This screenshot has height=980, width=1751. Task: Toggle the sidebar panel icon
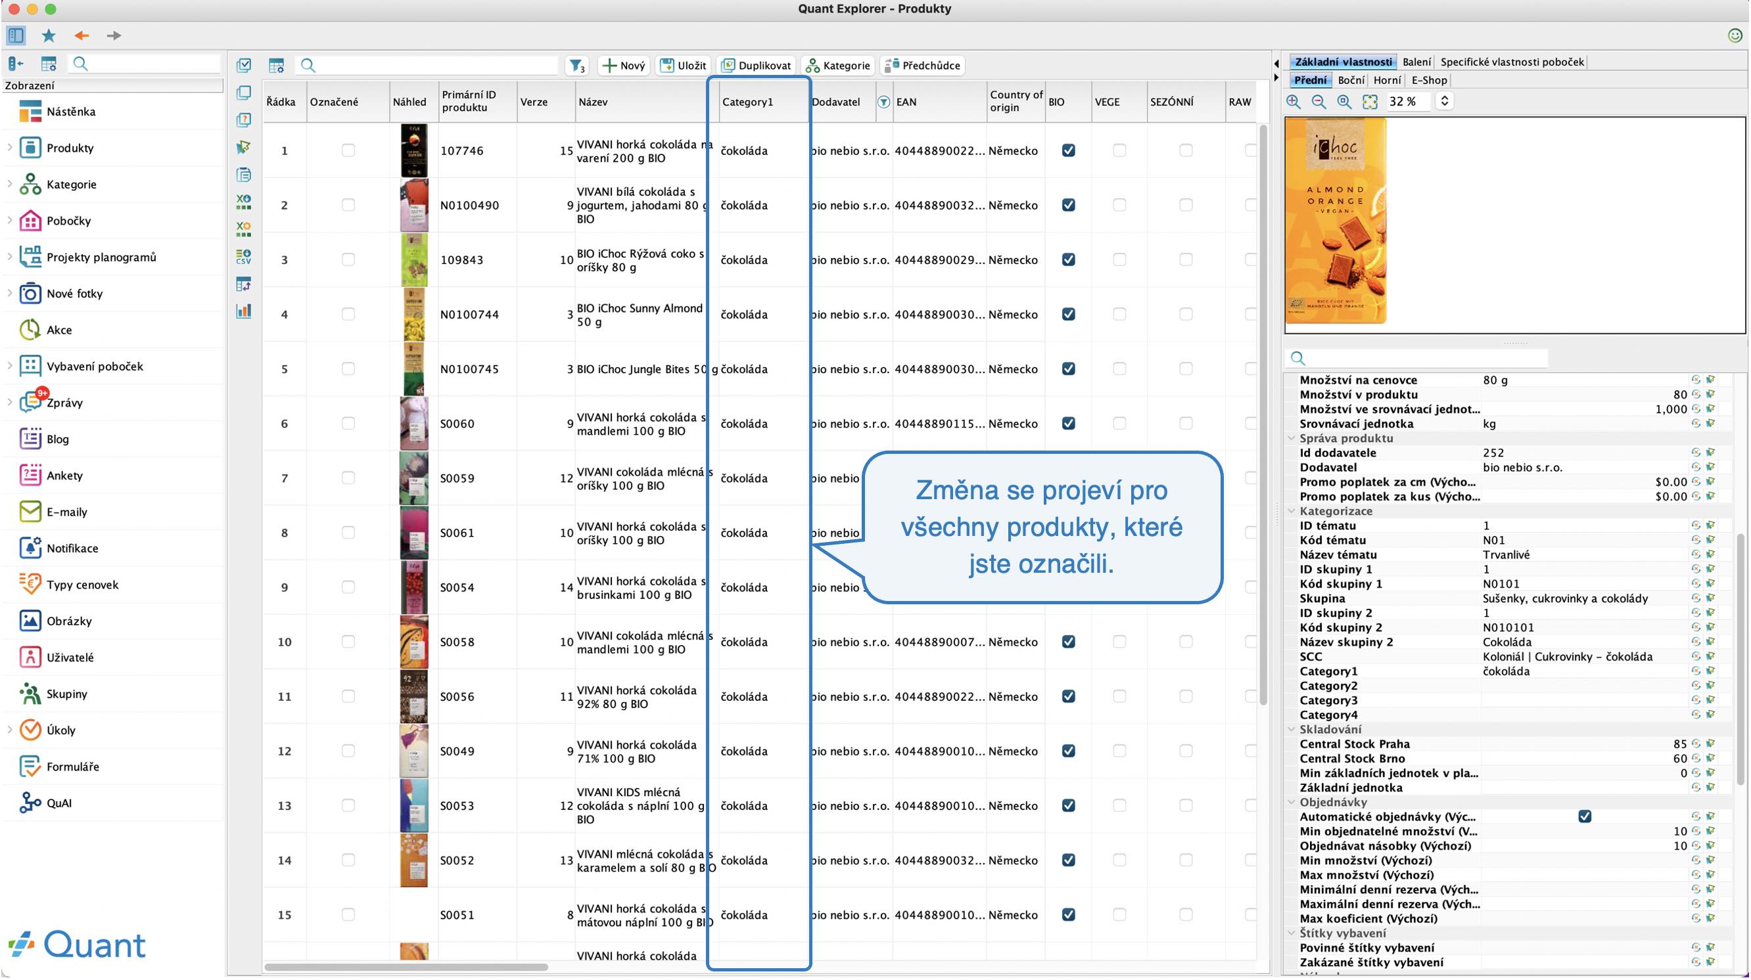coord(16,35)
